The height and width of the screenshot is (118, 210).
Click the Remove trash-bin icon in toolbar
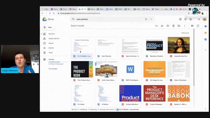[x=173, y=26]
